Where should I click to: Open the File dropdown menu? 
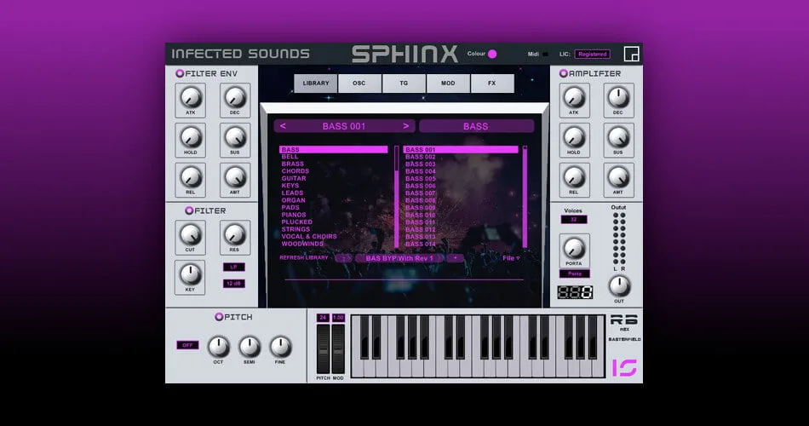[511, 257]
